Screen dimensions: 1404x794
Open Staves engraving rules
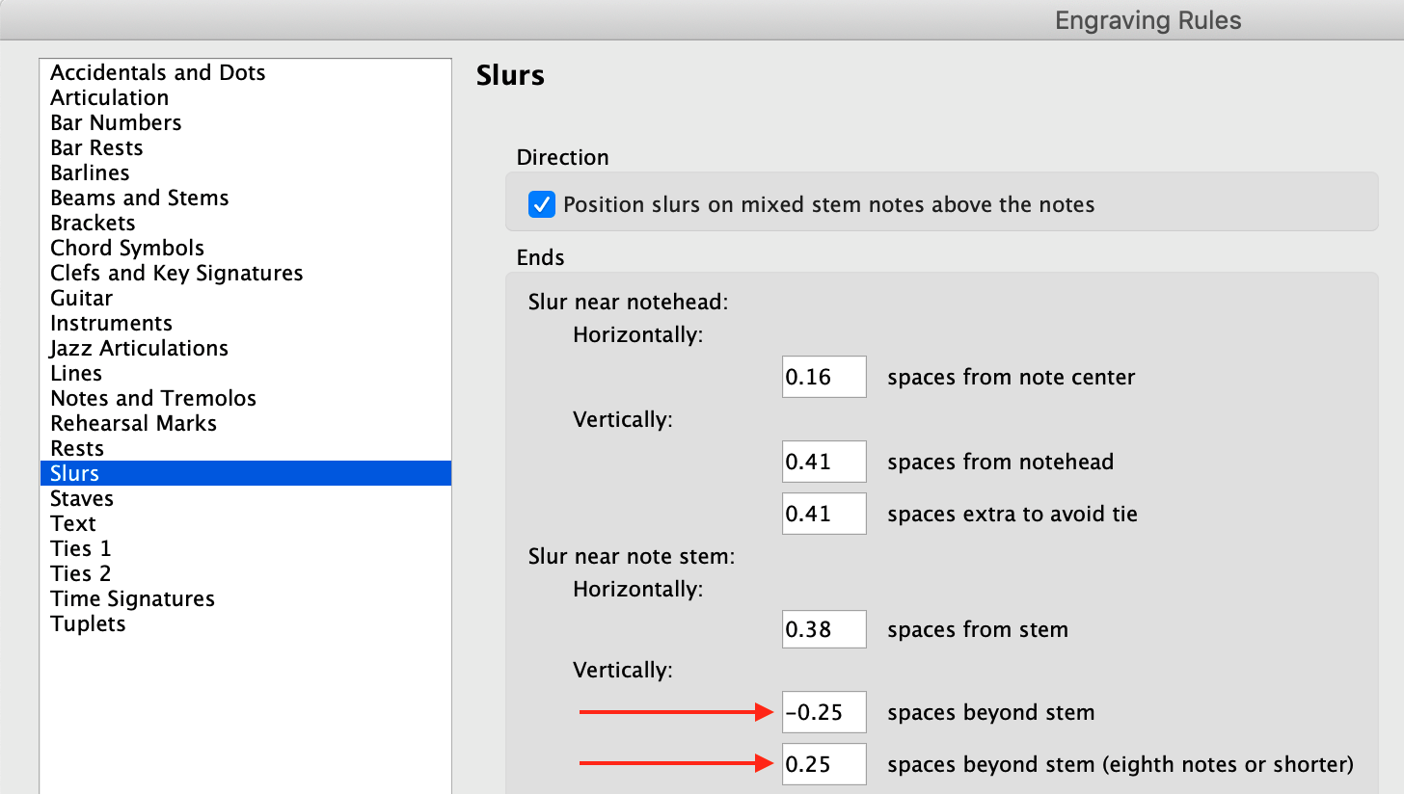(x=246, y=498)
